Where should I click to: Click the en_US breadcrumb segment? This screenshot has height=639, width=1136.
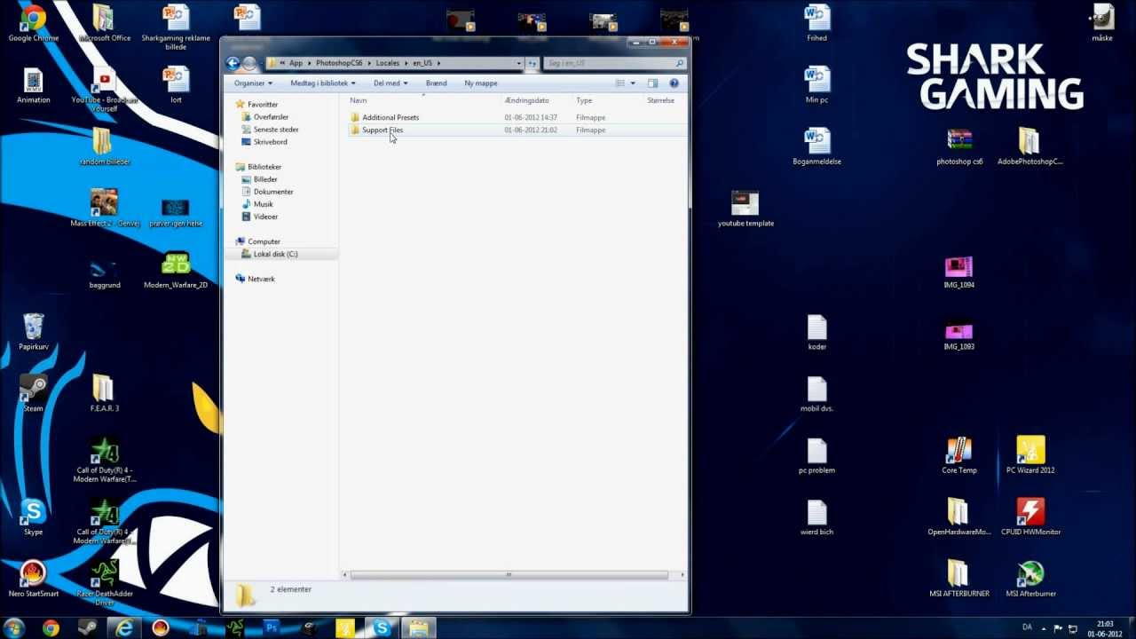[x=421, y=64]
